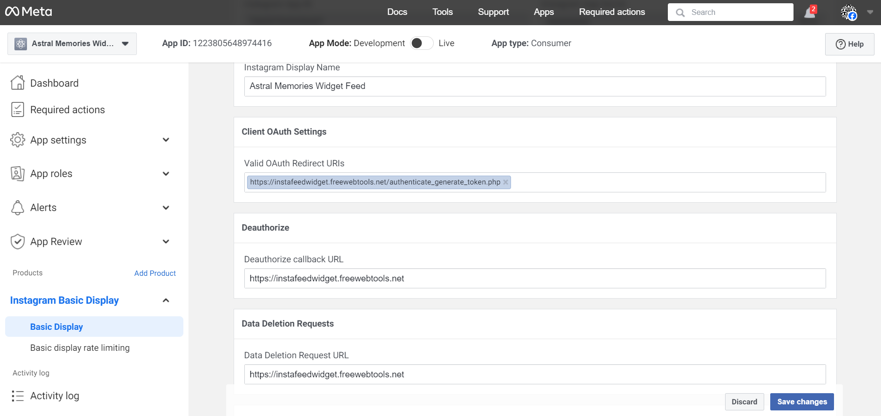Click the Required actions checklist icon
Viewport: 881px width, 416px height.
tap(18, 109)
